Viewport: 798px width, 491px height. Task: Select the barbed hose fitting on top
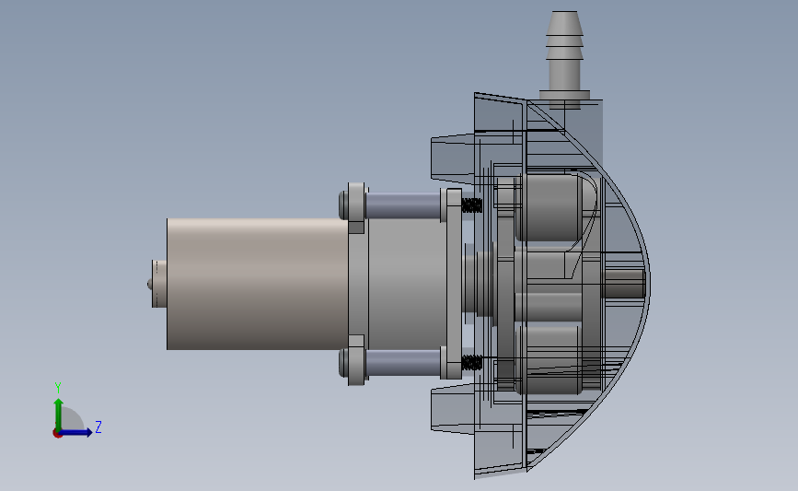(564, 59)
